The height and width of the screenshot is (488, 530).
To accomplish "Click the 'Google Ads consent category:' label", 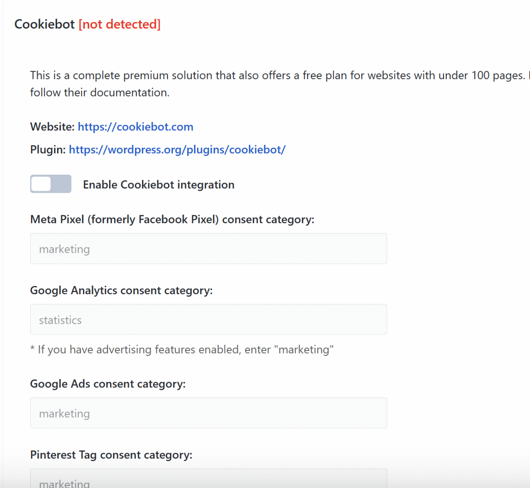I will (108, 384).
